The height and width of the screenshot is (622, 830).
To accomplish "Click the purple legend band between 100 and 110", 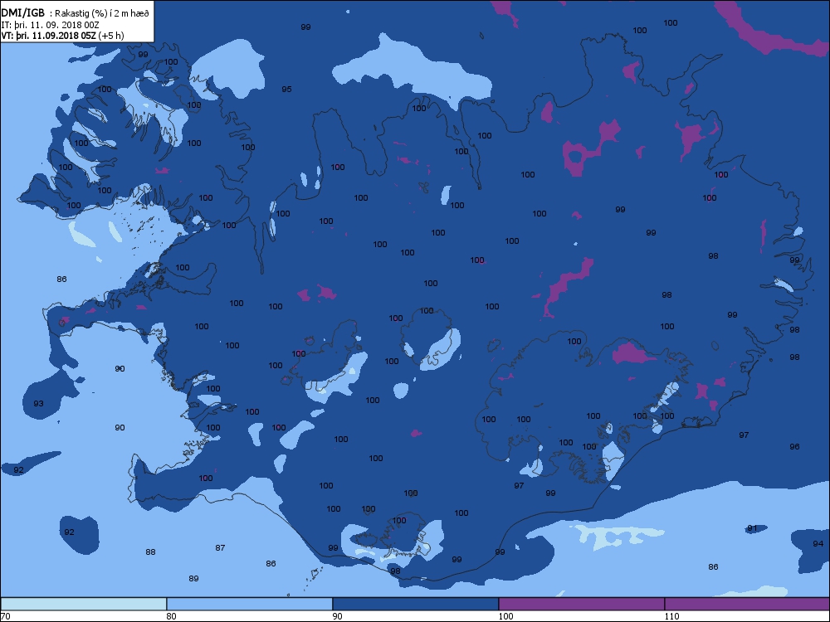I will pos(581,604).
